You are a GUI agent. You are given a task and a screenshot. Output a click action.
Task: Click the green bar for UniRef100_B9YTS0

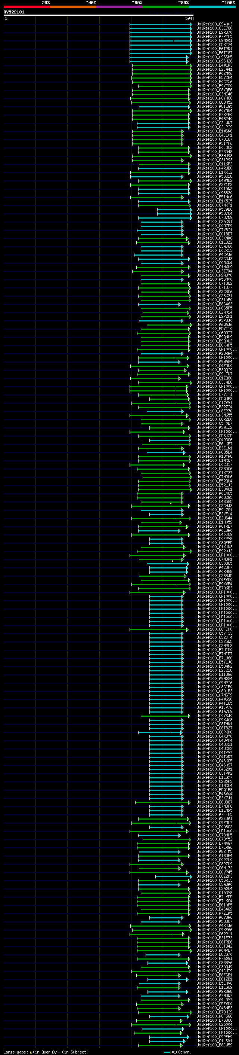(165, 86)
